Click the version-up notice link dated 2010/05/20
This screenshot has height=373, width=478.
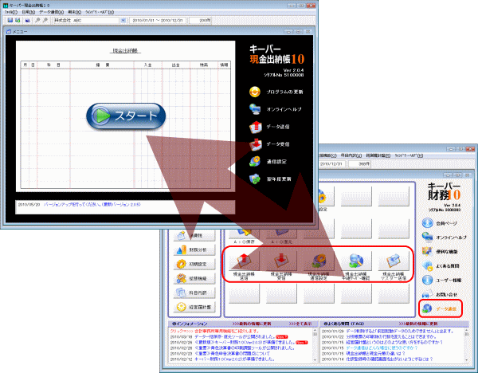tap(92, 205)
